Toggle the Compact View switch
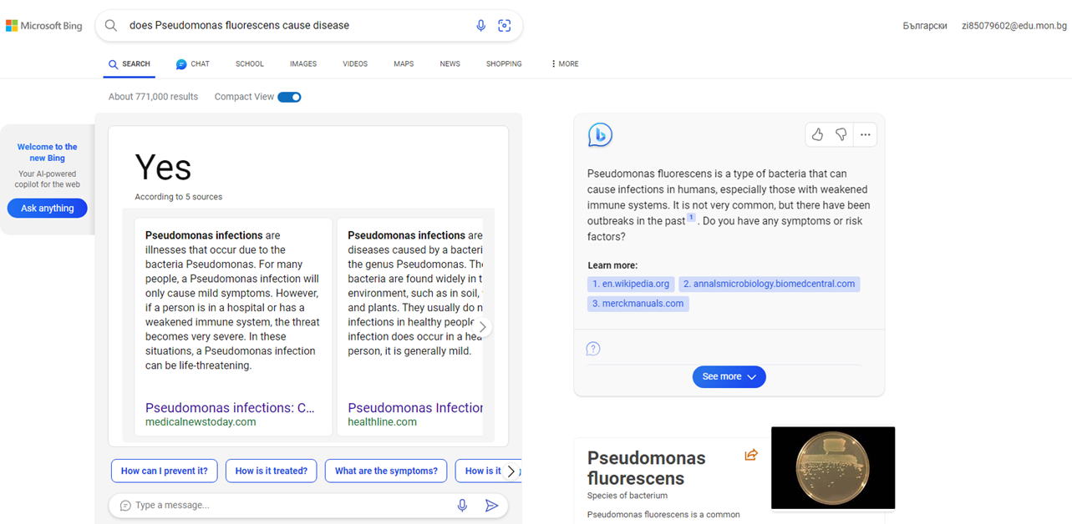The image size is (1072, 524). point(289,97)
